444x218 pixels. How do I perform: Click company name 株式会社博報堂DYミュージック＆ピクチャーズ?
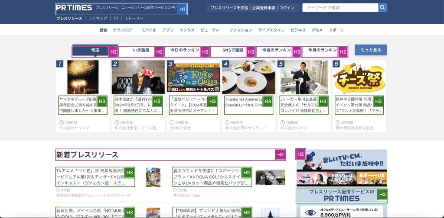click(x=94, y=196)
